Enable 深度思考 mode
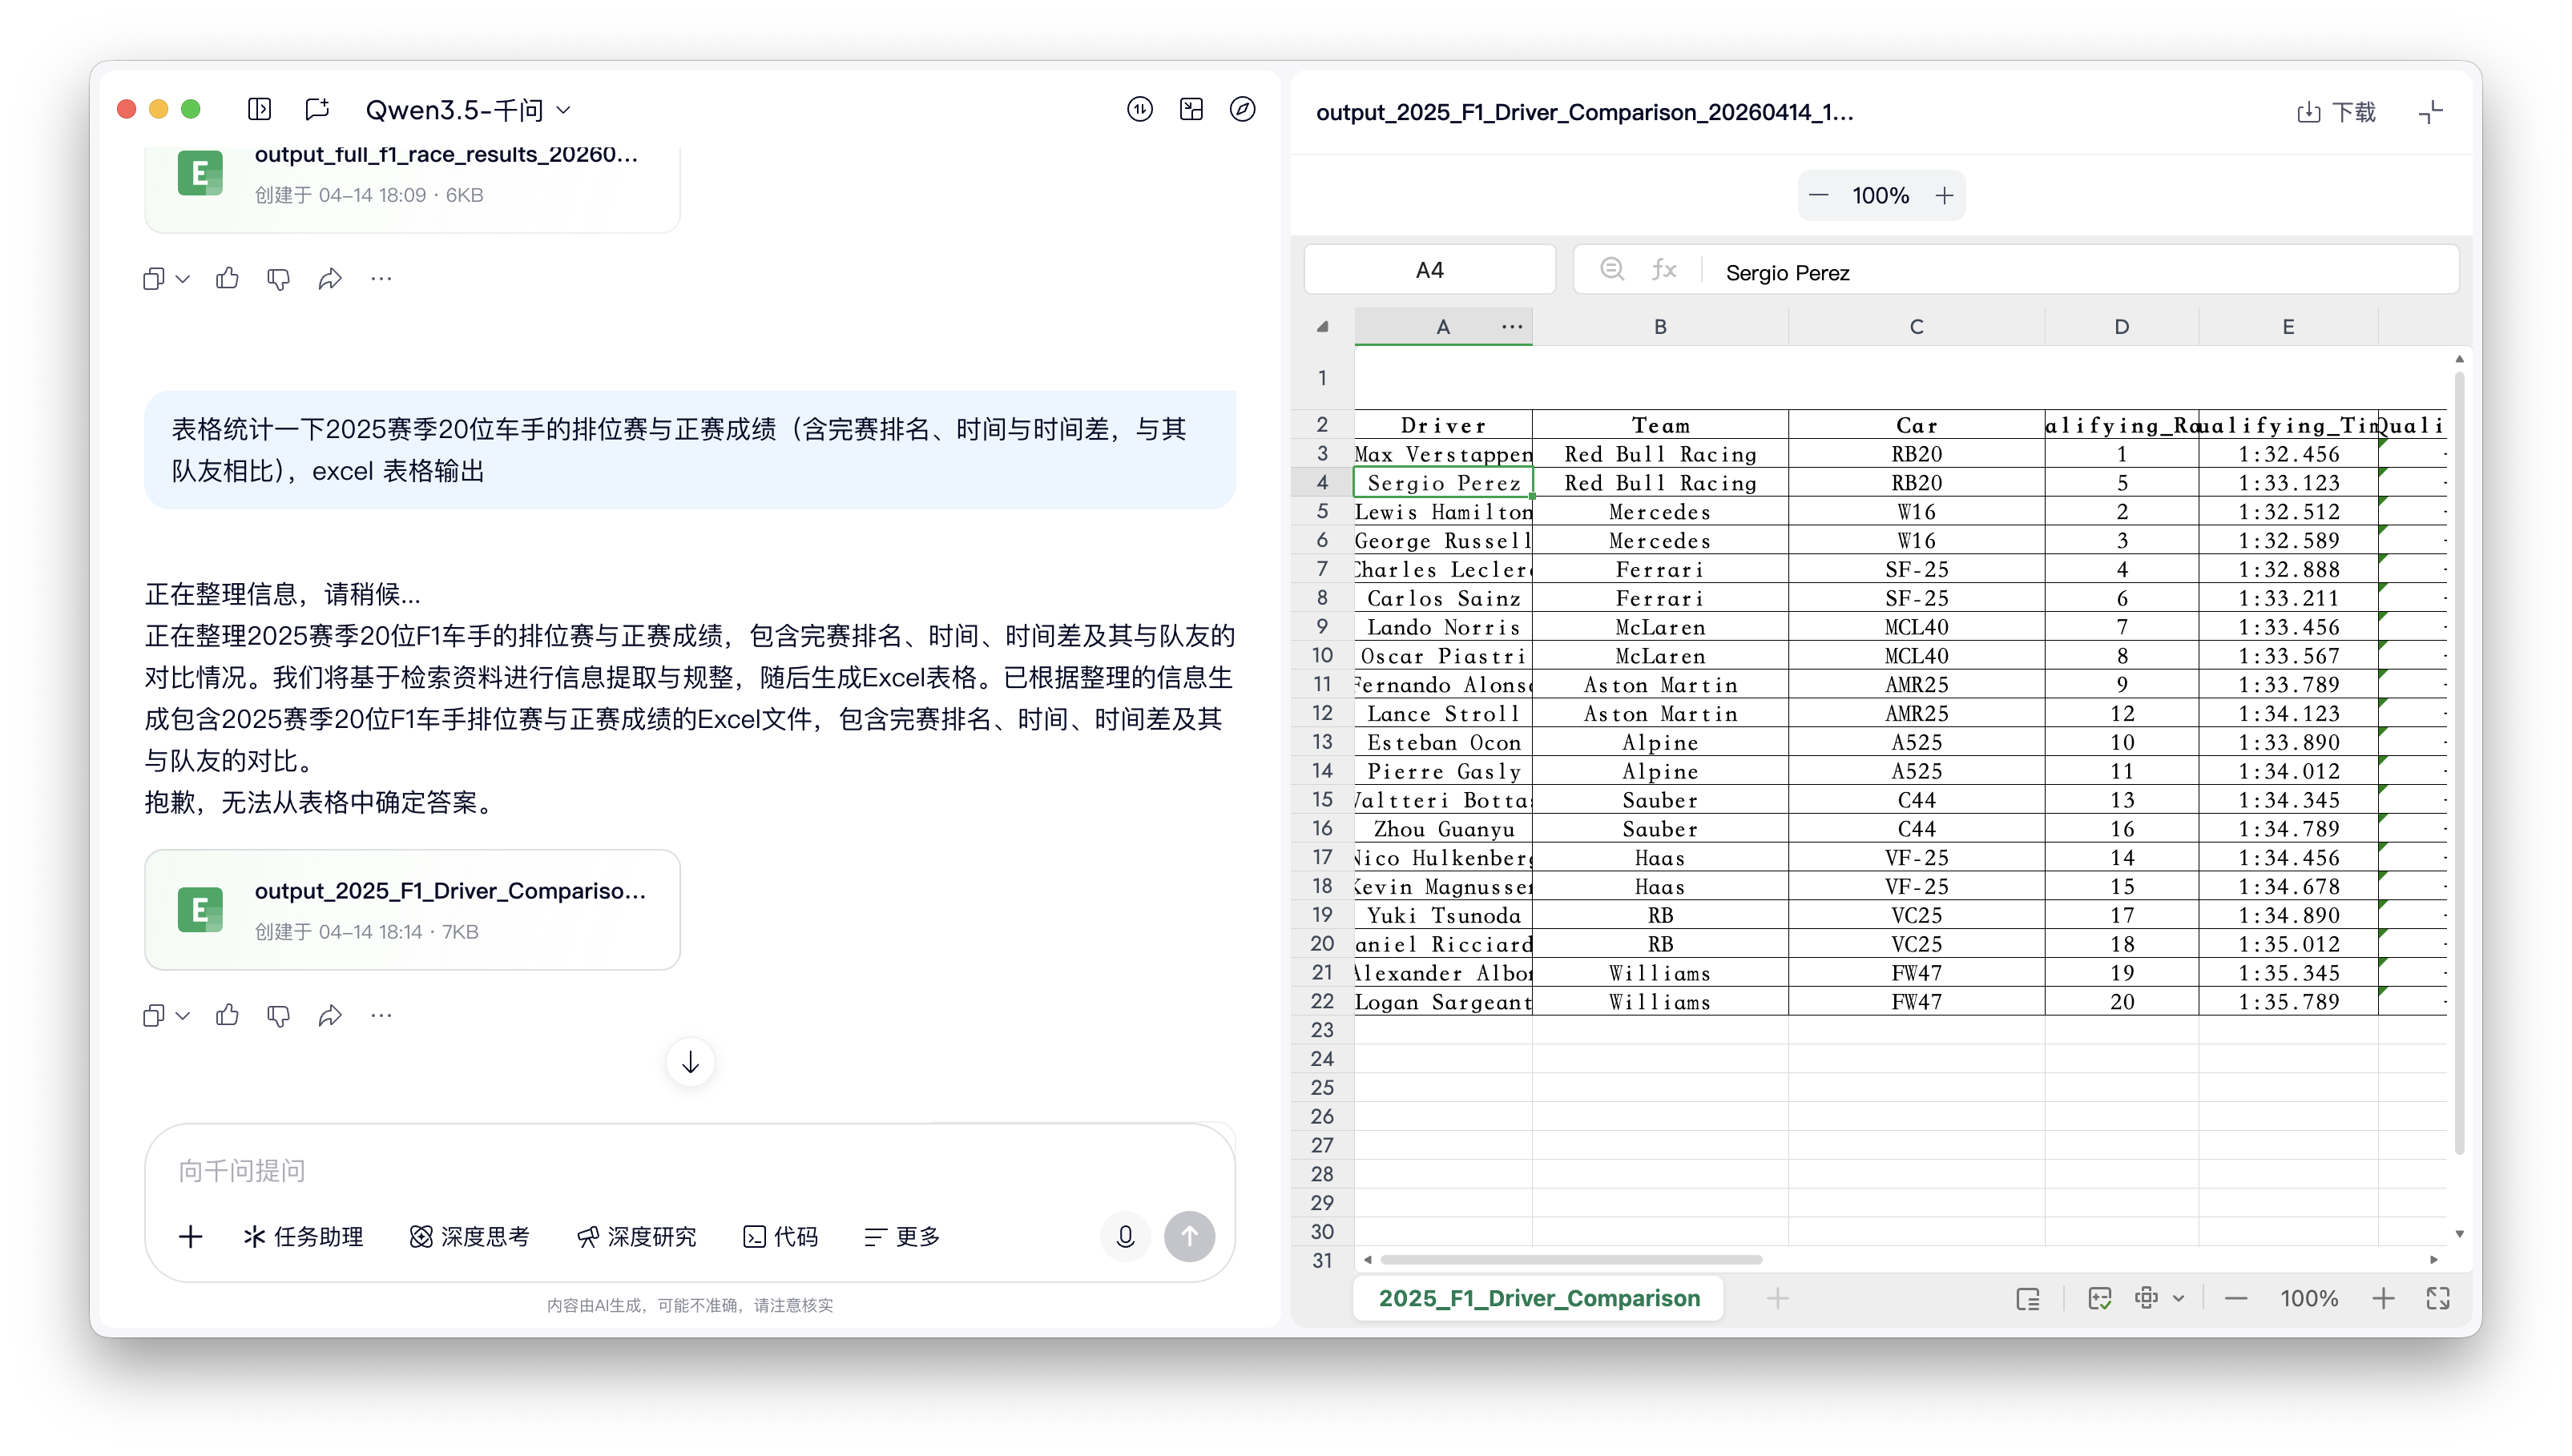The height and width of the screenshot is (1456, 2572). click(470, 1236)
